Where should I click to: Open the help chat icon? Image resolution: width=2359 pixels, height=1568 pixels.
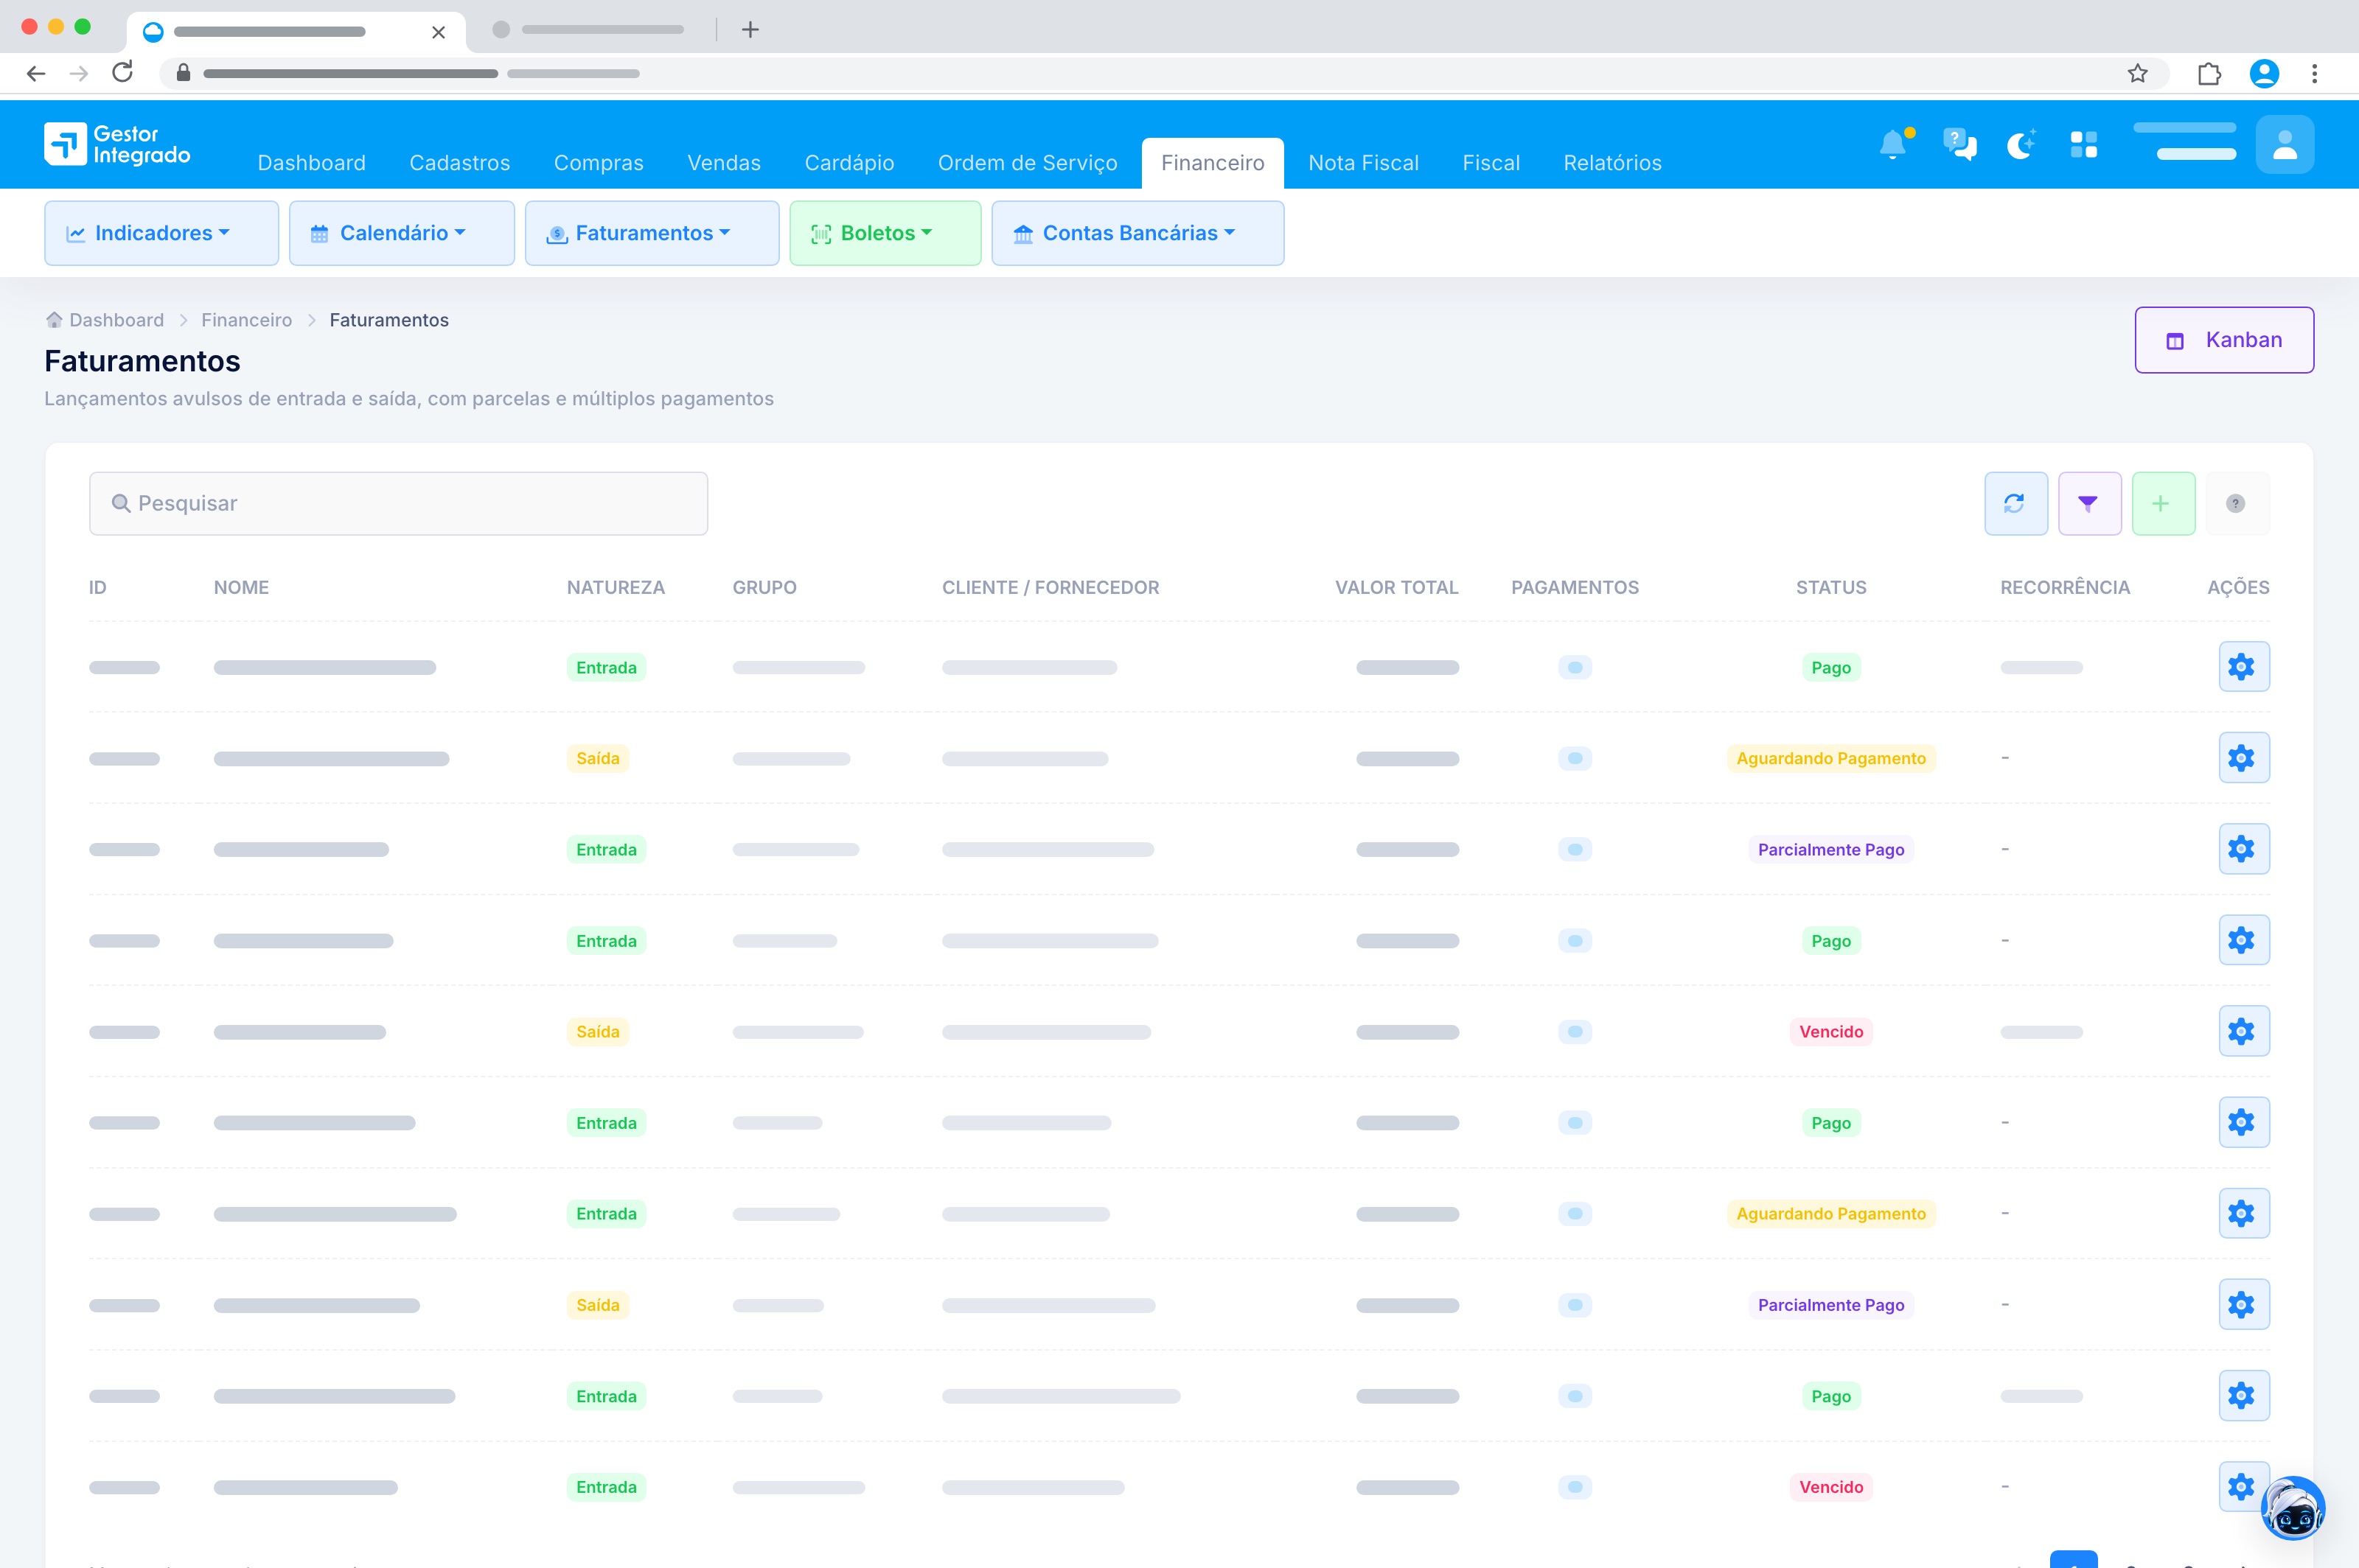pyautogui.click(x=1959, y=145)
